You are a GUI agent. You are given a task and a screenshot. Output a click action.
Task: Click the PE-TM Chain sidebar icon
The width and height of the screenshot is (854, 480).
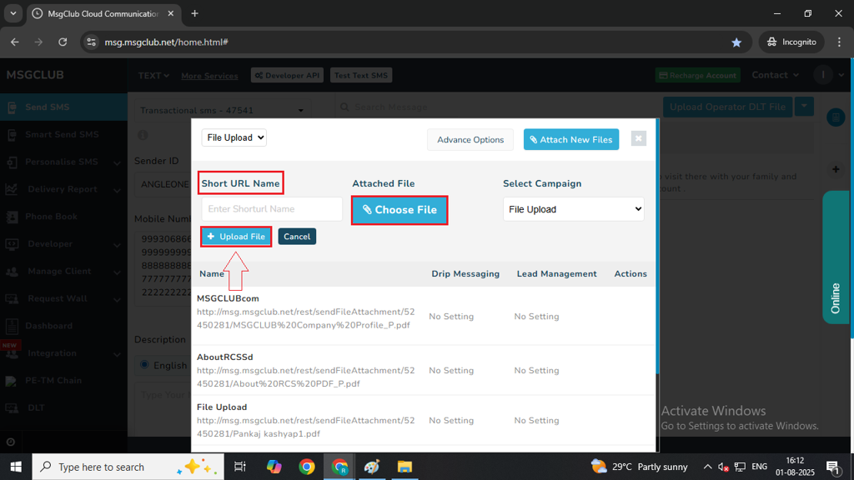(12, 380)
